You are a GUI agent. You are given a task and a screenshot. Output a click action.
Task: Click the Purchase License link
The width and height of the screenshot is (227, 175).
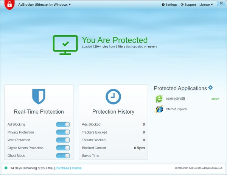(68, 168)
